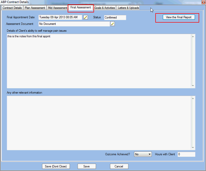Image resolution: width=206 pixels, height=171 pixels.
Task: Click the Final Appointment Date field
Action: tap(60, 17)
